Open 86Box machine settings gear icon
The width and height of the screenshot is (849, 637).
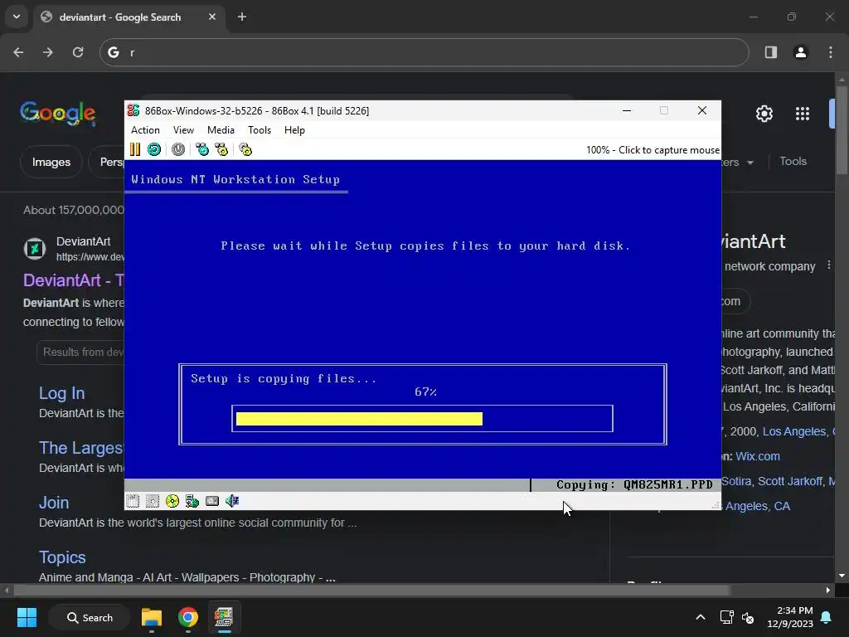(x=245, y=149)
